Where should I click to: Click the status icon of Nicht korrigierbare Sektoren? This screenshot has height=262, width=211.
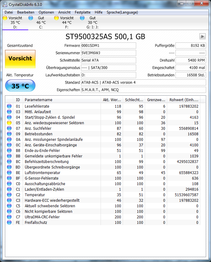(x=9, y=211)
